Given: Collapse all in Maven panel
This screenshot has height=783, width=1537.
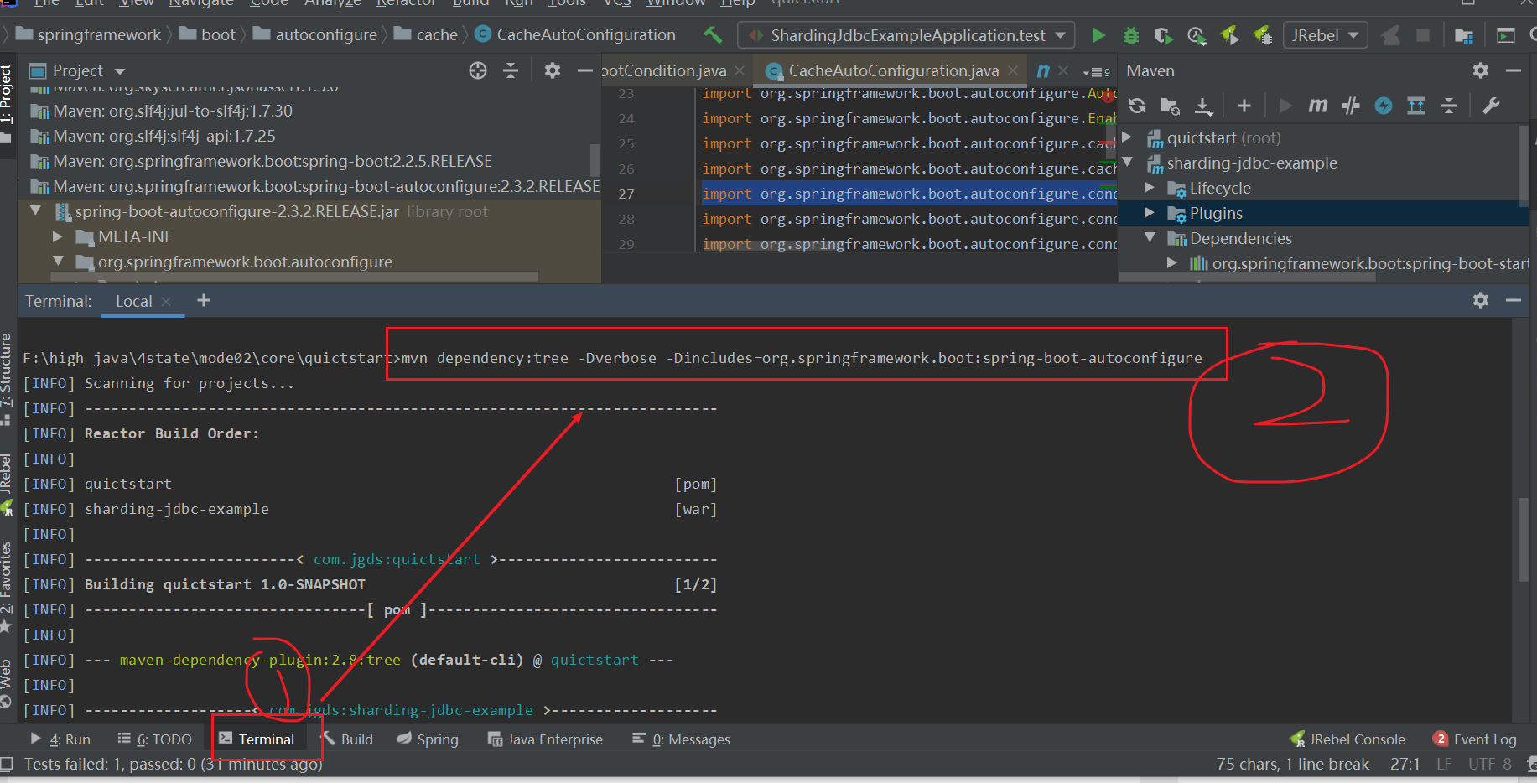Looking at the screenshot, I should [1449, 106].
